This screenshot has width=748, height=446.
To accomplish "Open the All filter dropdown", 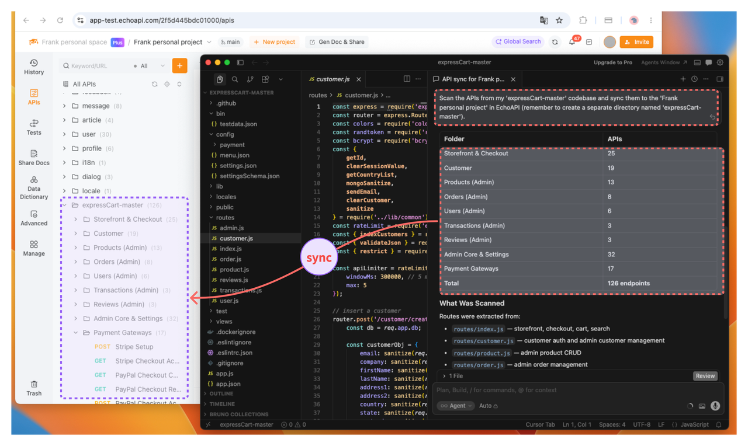I will (150, 66).
